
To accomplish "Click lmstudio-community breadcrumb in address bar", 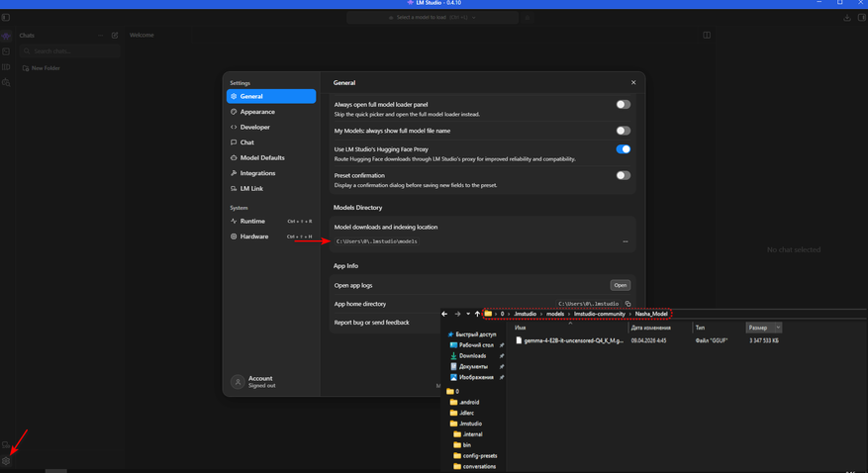I will (599, 315).
